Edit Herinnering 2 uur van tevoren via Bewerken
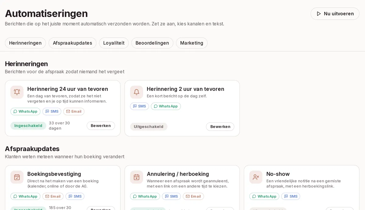This screenshot has height=210, width=365. [220, 127]
